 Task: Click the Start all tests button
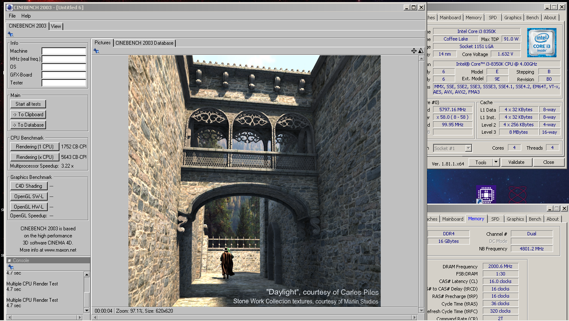28,104
